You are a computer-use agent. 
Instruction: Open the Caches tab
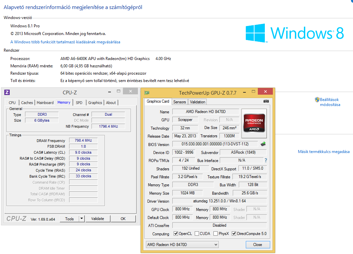click(x=27, y=103)
